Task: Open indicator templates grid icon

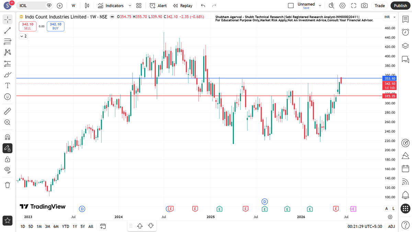Action: 139,5
